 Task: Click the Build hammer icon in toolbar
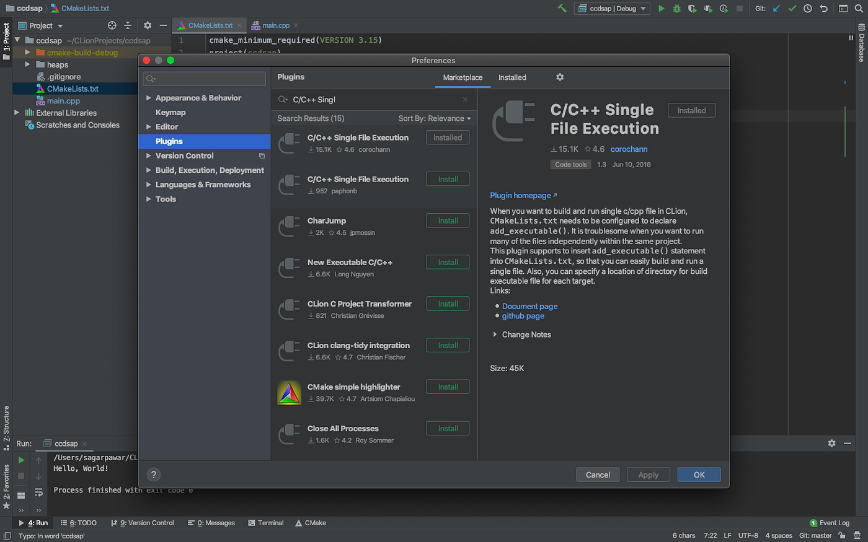562,9
